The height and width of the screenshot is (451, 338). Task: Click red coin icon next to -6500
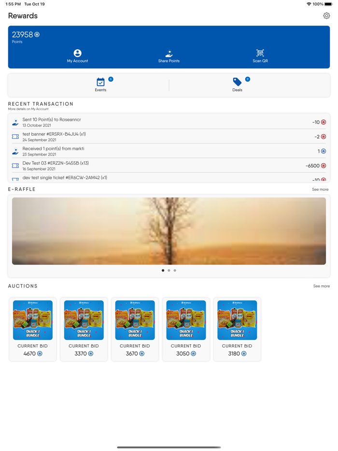tap(324, 166)
